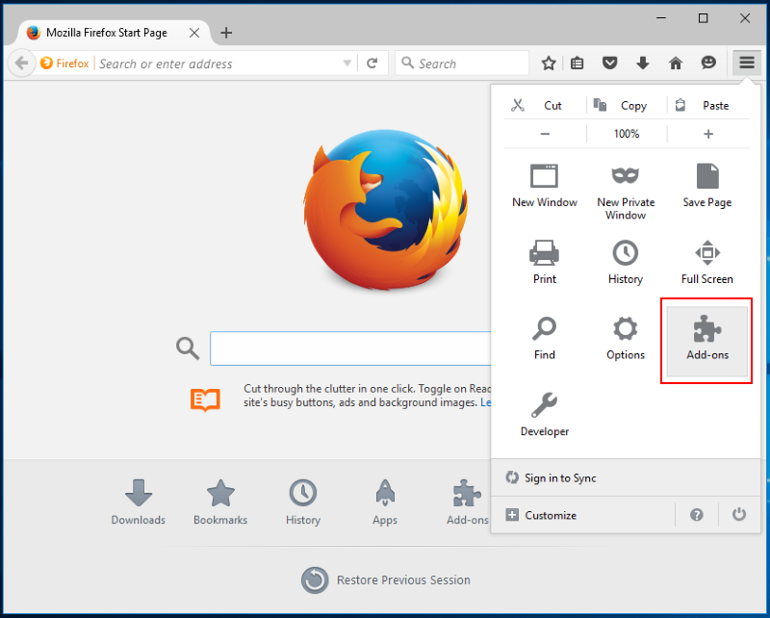This screenshot has width=770, height=618.
Task: Open Customize in menu footer
Action: (x=584, y=515)
